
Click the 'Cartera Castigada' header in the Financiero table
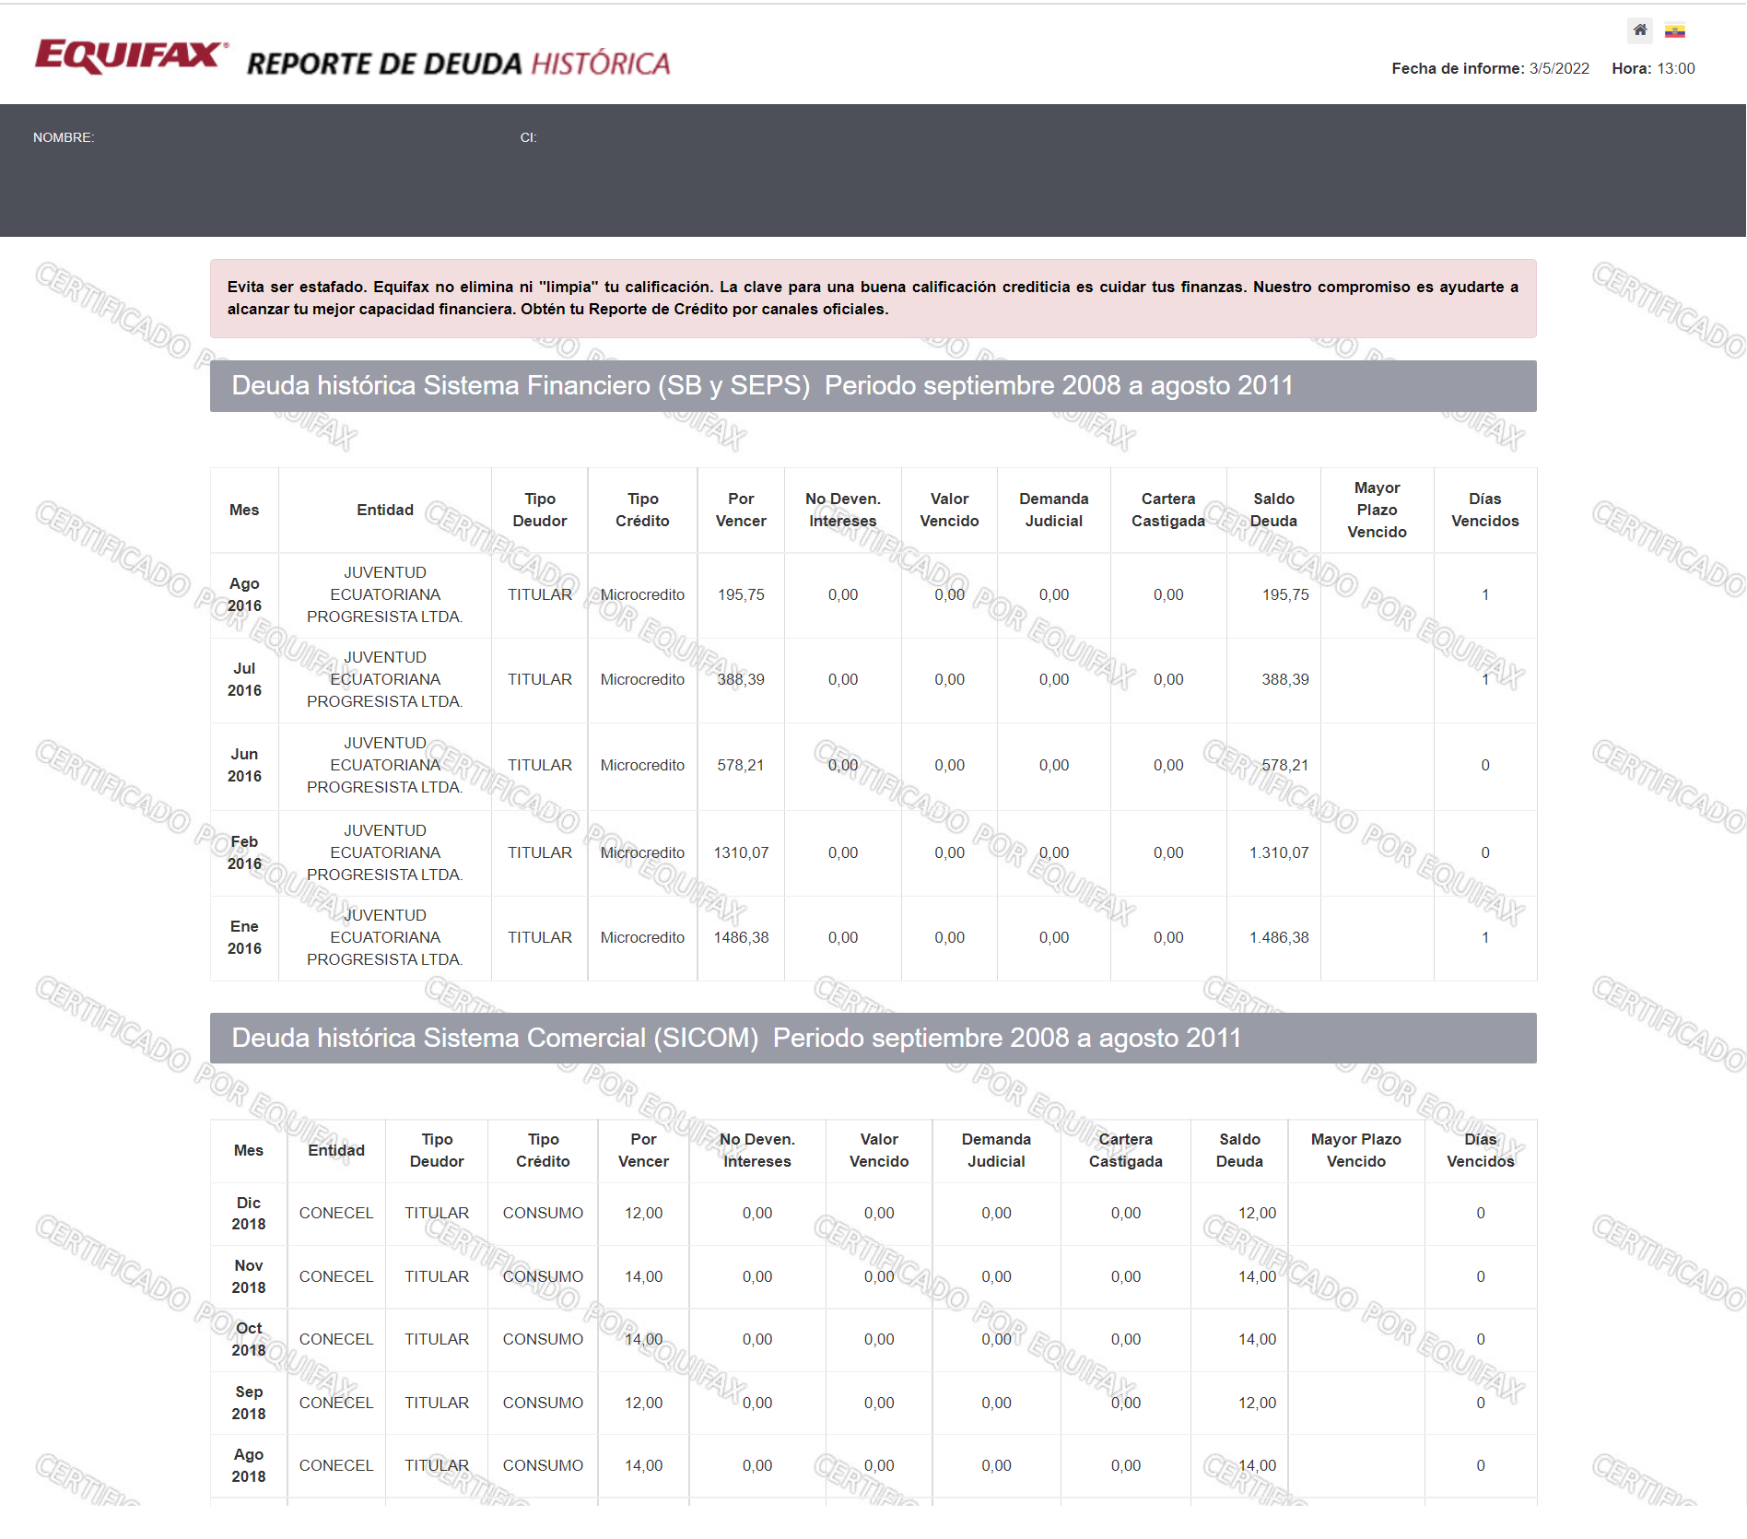click(x=1167, y=510)
